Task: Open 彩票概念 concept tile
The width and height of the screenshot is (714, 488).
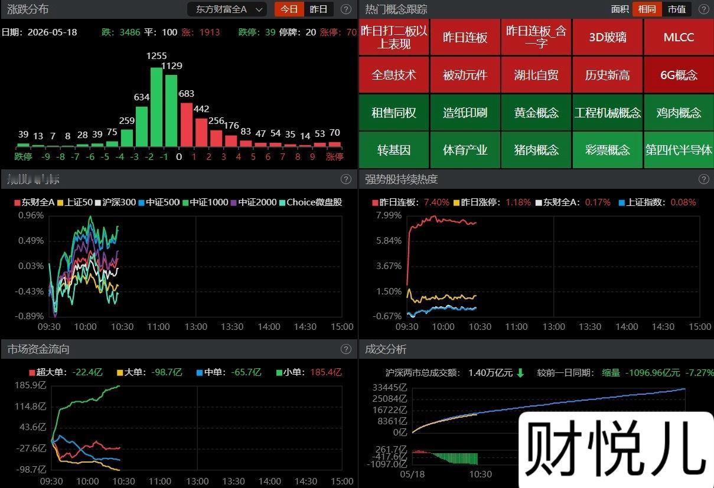Action: (x=608, y=150)
